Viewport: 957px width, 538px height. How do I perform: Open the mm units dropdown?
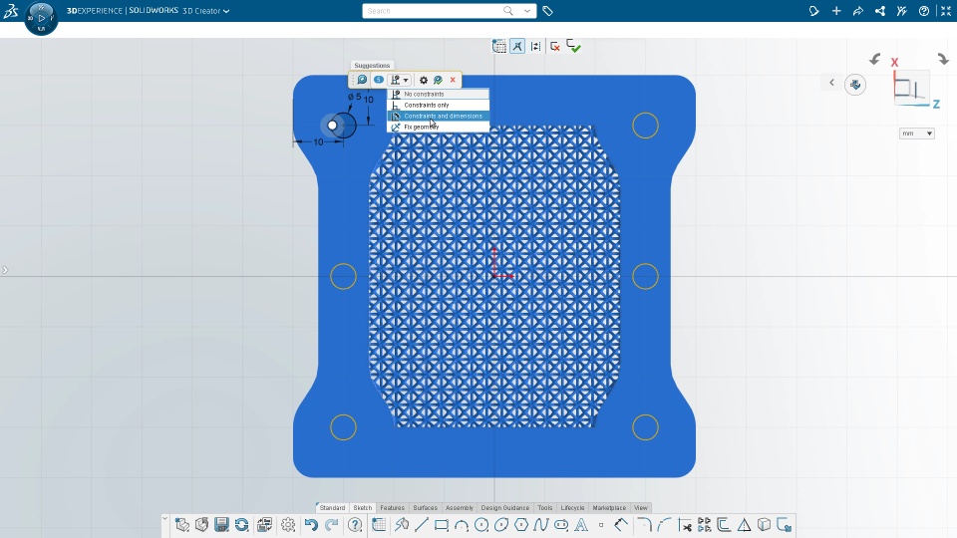click(916, 134)
